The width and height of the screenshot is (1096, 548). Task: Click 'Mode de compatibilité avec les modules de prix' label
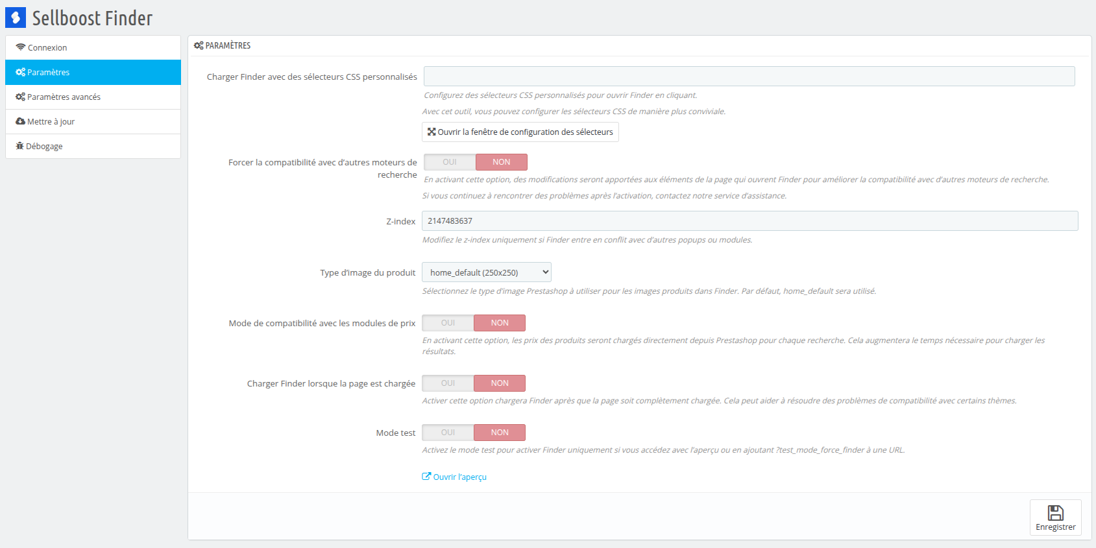[322, 323]
